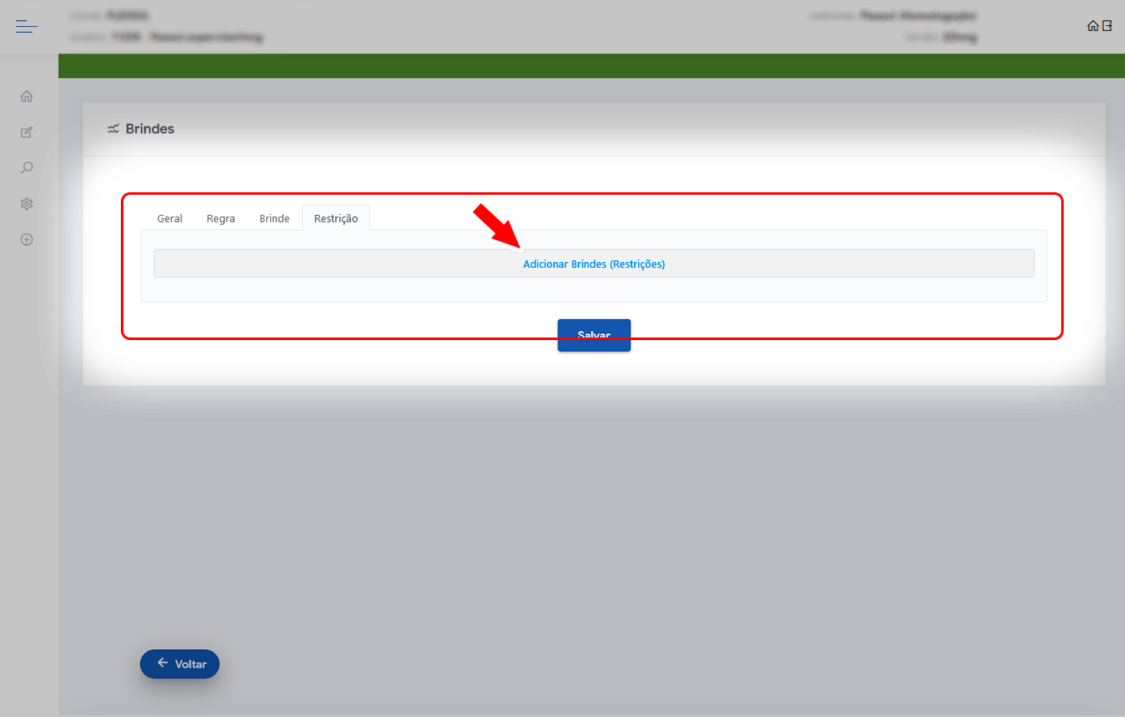The height and width of the screenshot is (717, 1125).
Task: Save with the Salvar button
Action: point(594,335)
